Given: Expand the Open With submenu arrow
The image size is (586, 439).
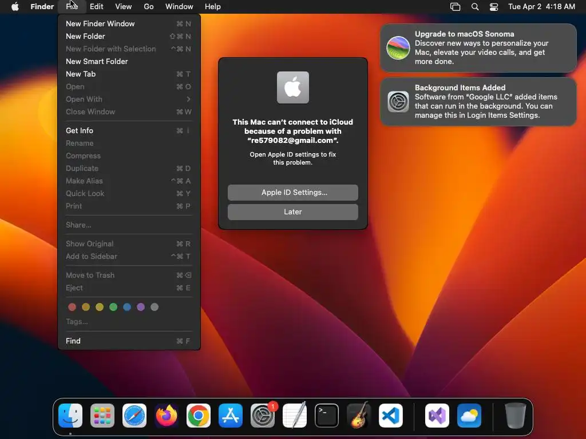Looking at the screenshot, I should [188, 99].
